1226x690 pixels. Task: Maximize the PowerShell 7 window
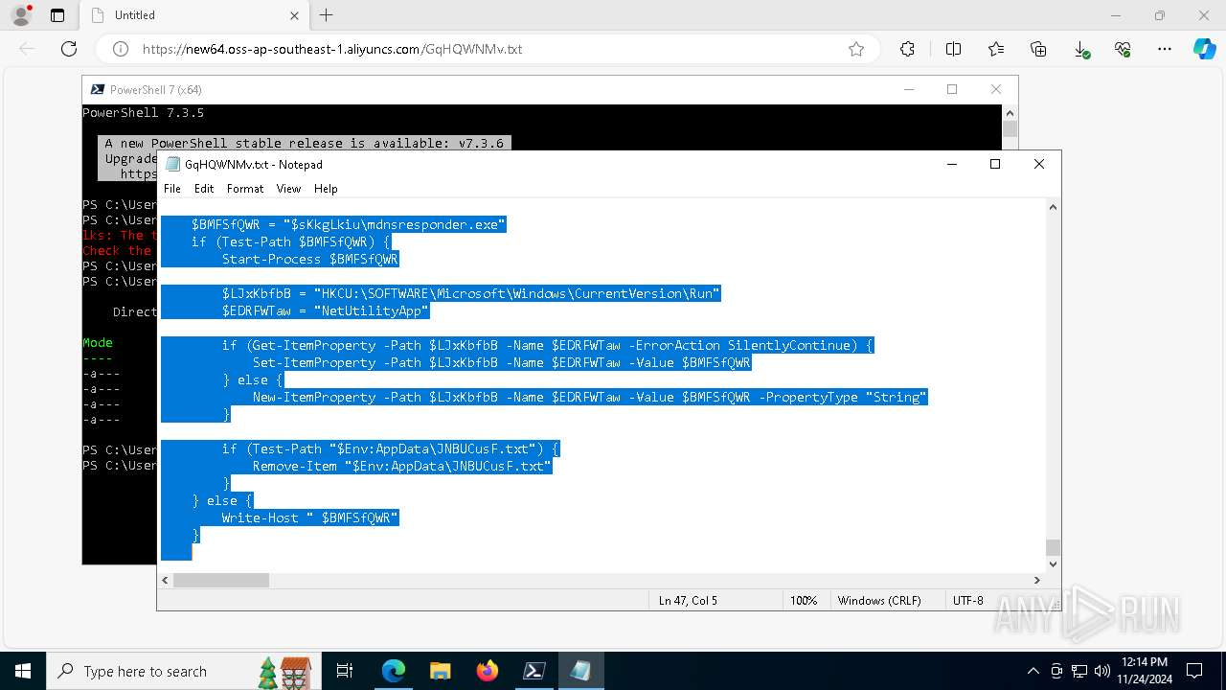tap(952, 89)
